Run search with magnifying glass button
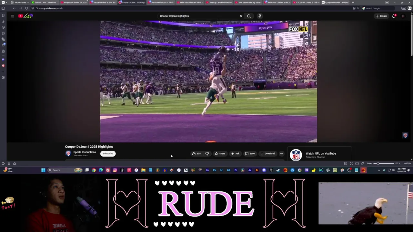The height and width of the screenshot is (232, 413). [x=249, y=16]
